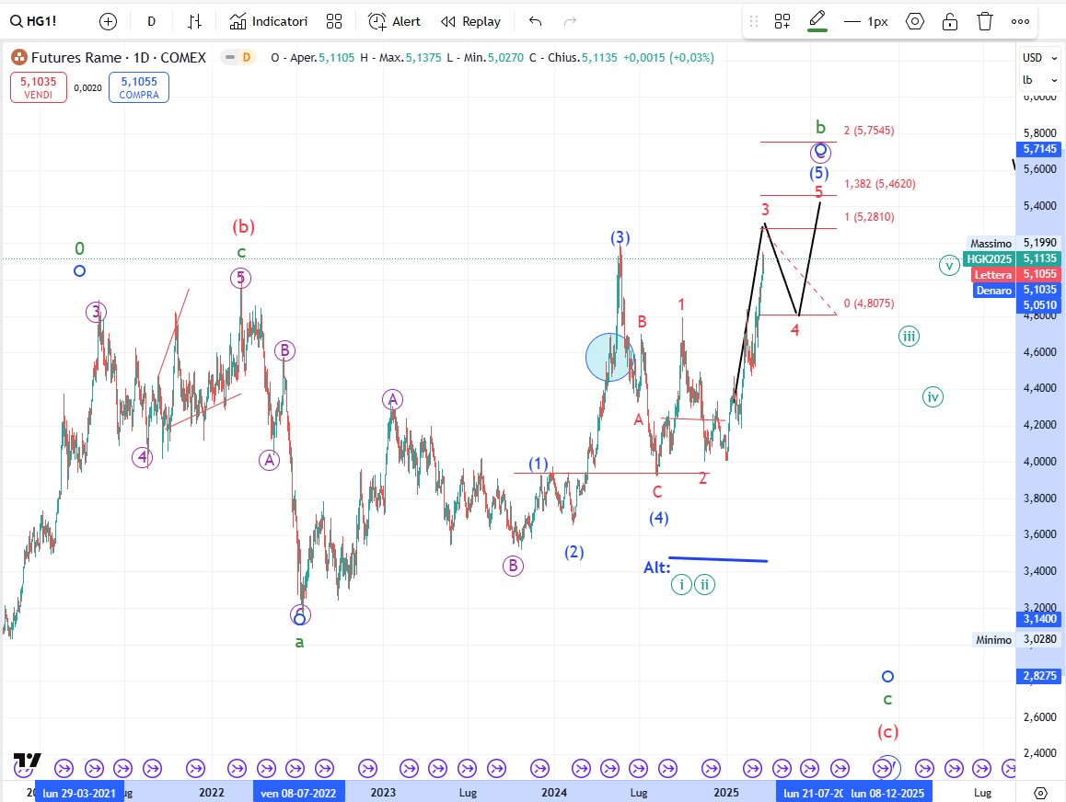
Task: Lock the selected drawing
Action: tap(950, 22)
